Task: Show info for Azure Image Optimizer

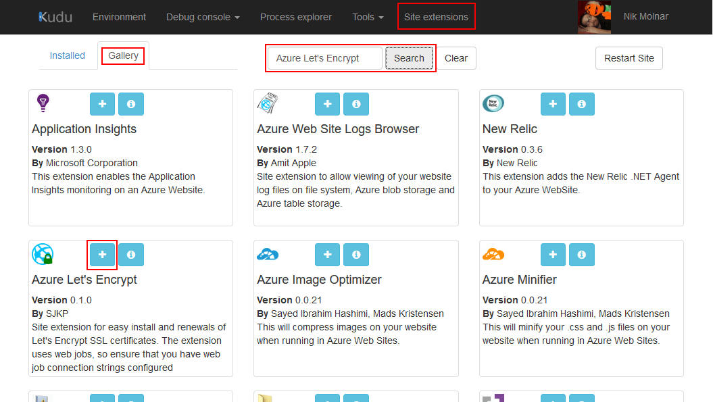Action: [x=356, y=255]
